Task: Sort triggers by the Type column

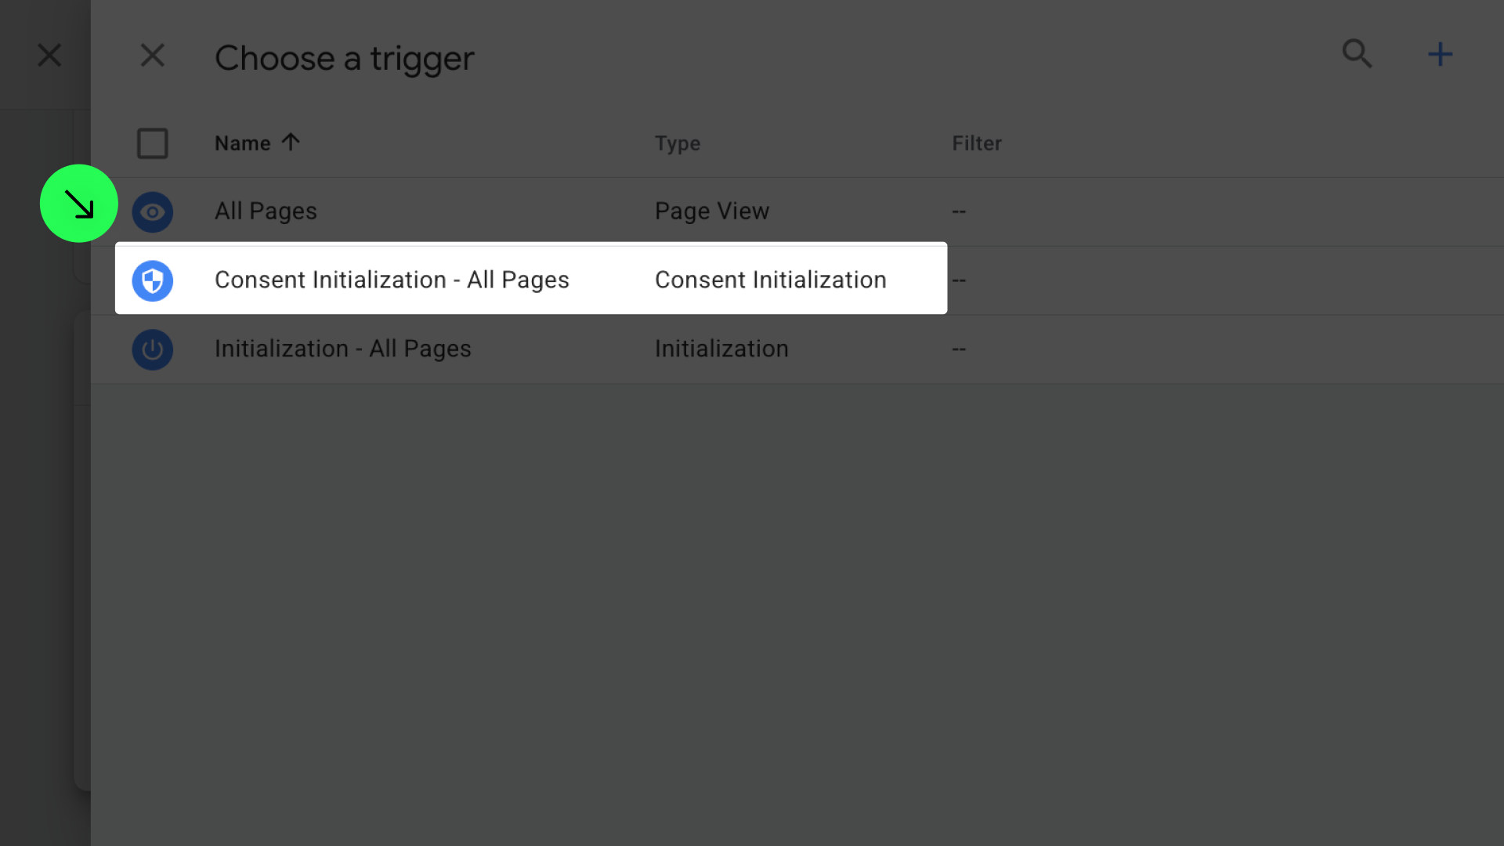Action: click(678, 143)
